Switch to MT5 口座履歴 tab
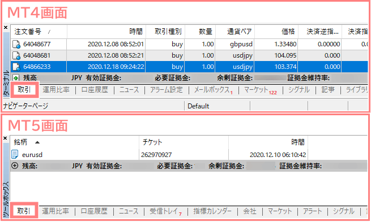 coord(94,211)
